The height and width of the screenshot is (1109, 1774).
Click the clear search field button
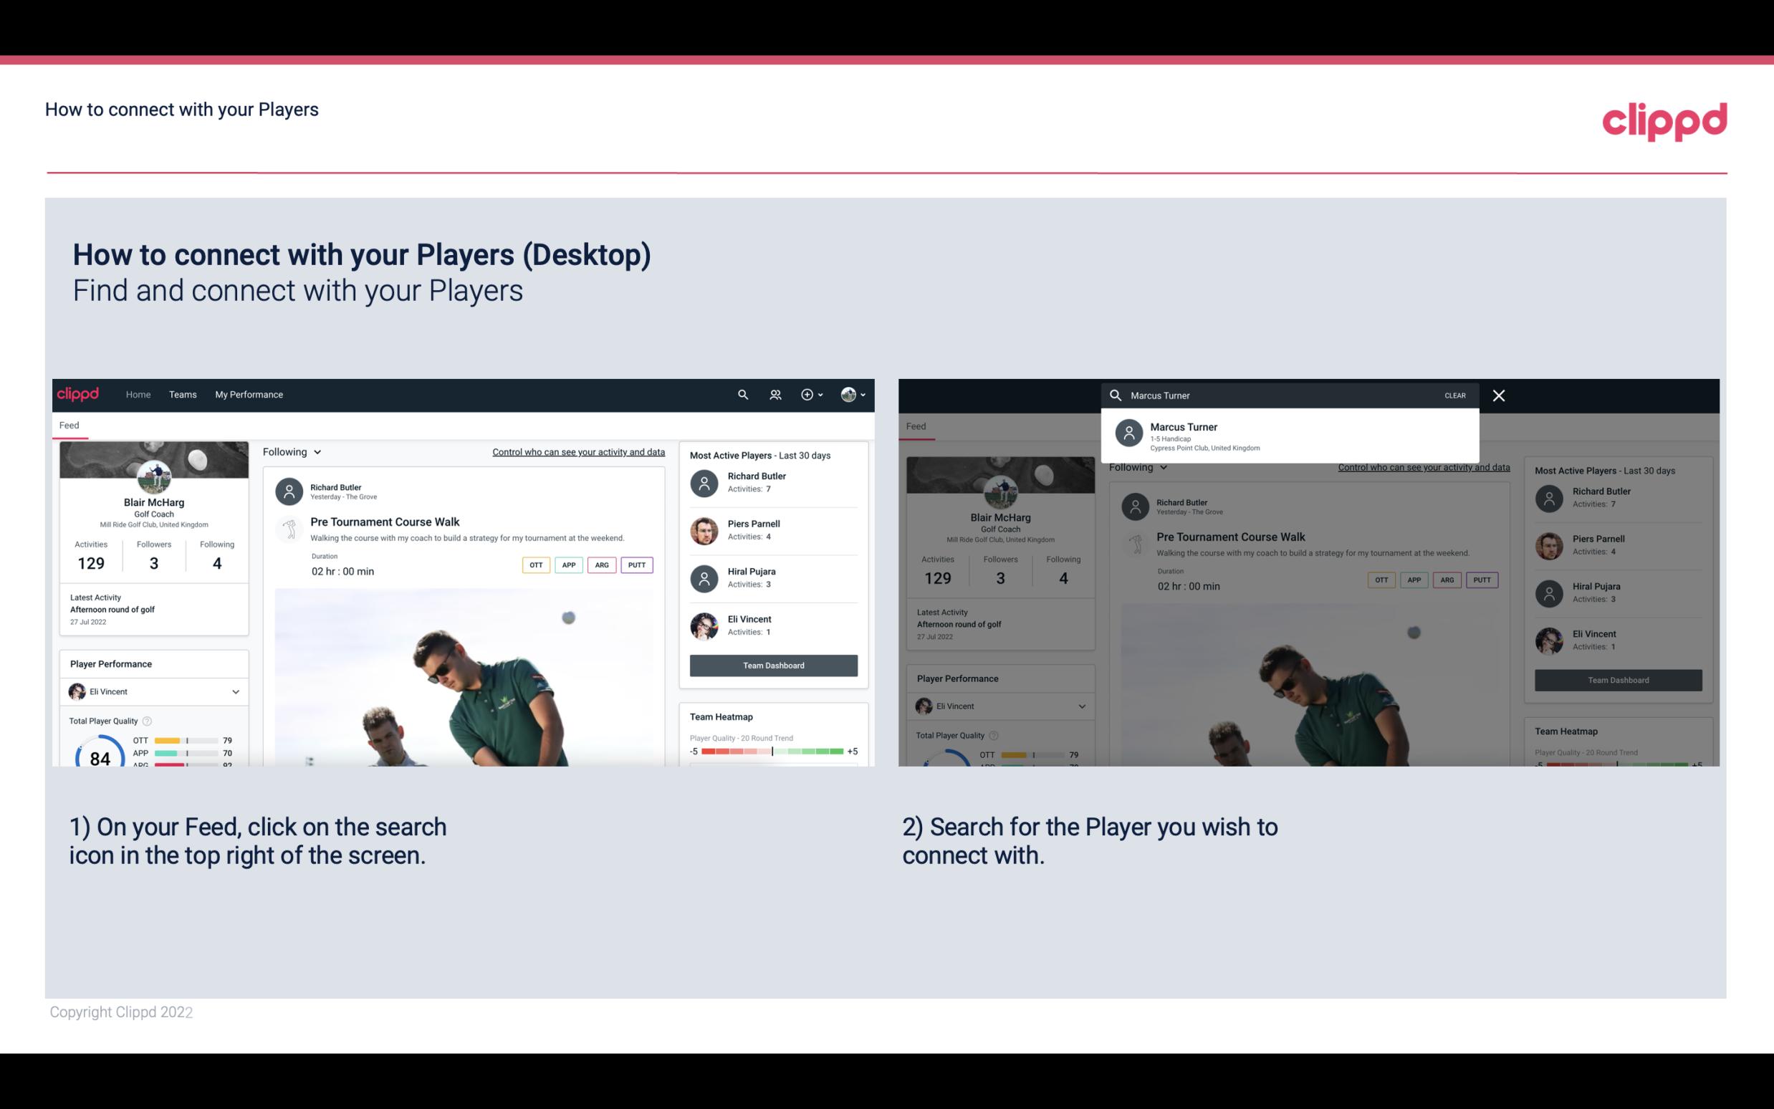point(1454,395)
